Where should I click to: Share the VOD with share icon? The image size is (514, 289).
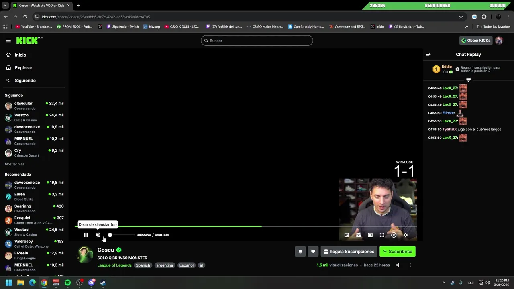point(397,265)
